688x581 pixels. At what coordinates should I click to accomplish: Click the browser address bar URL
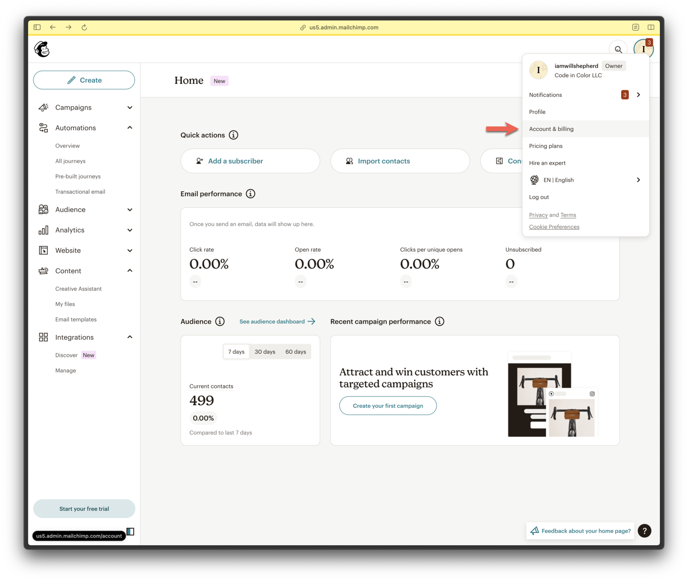[x=344, y=27]
